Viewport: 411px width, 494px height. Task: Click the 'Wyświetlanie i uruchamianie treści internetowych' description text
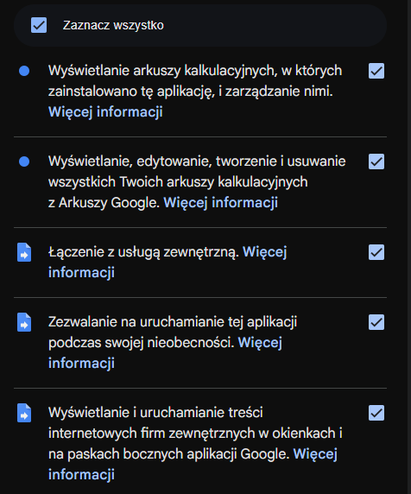(195, 434)
